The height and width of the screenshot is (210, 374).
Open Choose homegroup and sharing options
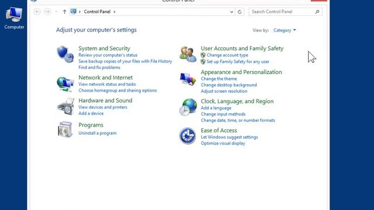click(117, 90)
